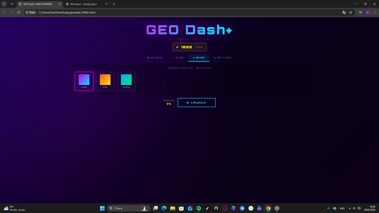Open Telegram from the taskbar
The height and width of the screenshot is (213, 379).
tap(242, 208)
